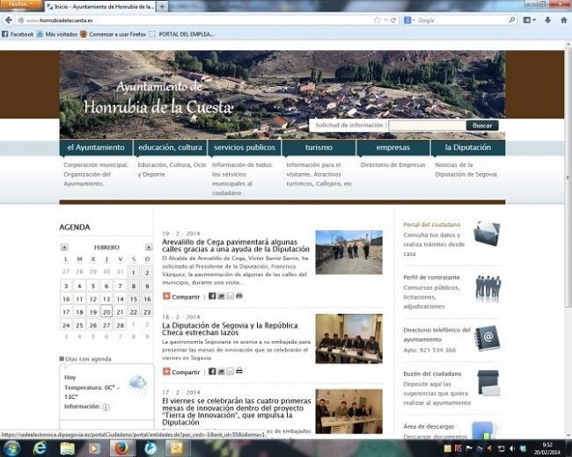Launch Internet Explorer from the taskbar
Screen dimensions: 572x457
[x=41, y=447]
